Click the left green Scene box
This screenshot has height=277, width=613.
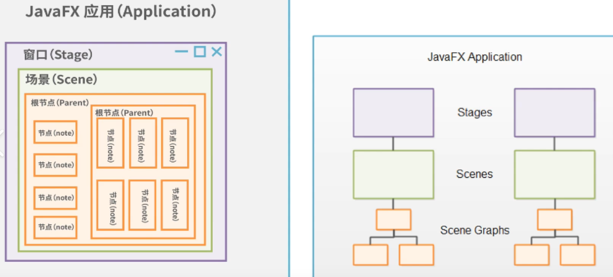394,174
